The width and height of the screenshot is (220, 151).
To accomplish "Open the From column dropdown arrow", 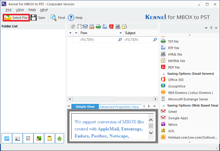I will pos(121,33).
